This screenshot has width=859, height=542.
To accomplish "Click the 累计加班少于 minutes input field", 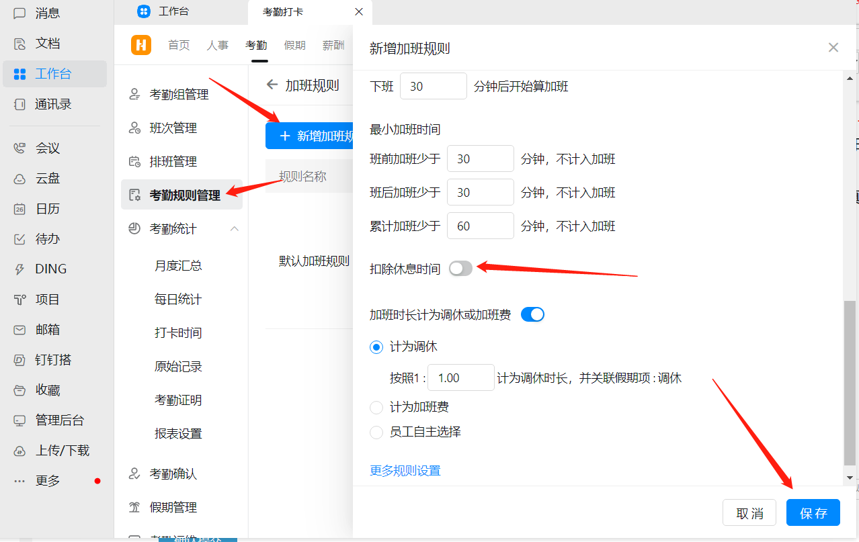I will 480,226.
